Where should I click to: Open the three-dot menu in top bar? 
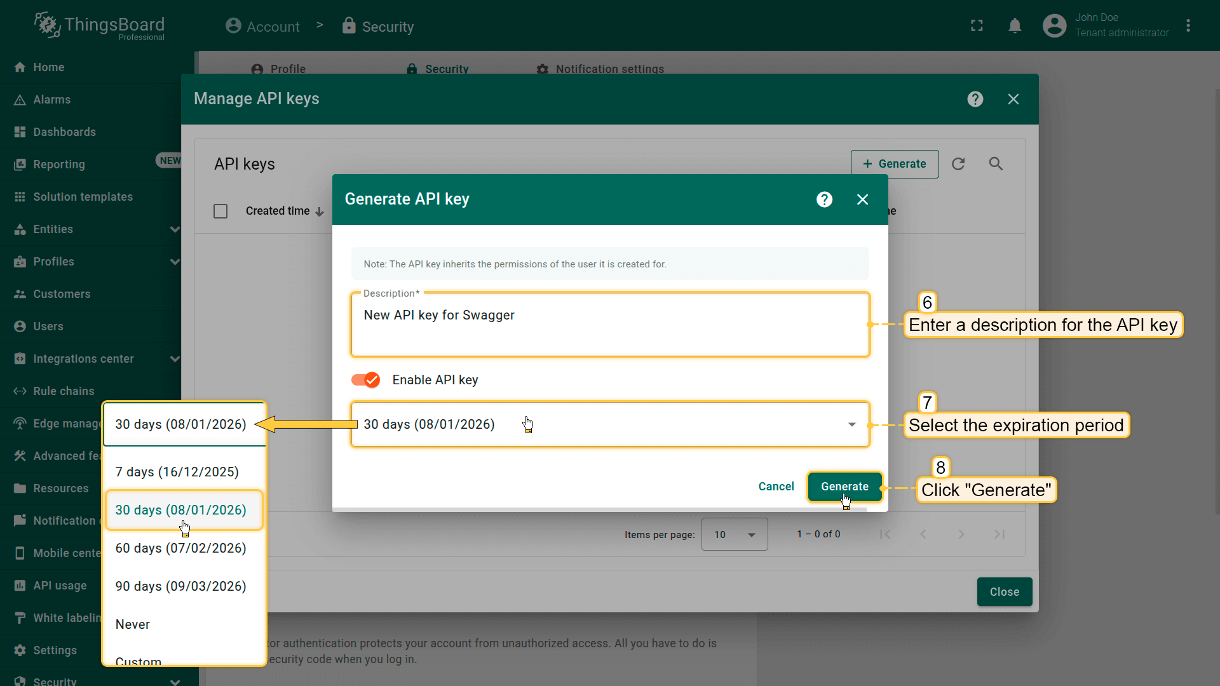[1188, 26]
